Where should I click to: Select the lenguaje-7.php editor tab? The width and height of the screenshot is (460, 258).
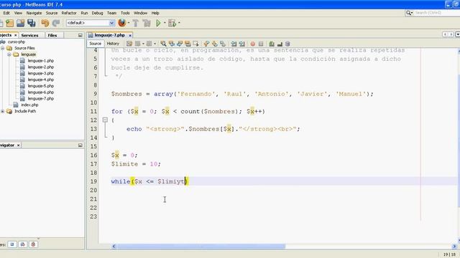pyautogui.click(x=110, y=35)
